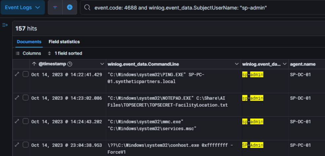Open the Columns selector

[x=29, y=53]
